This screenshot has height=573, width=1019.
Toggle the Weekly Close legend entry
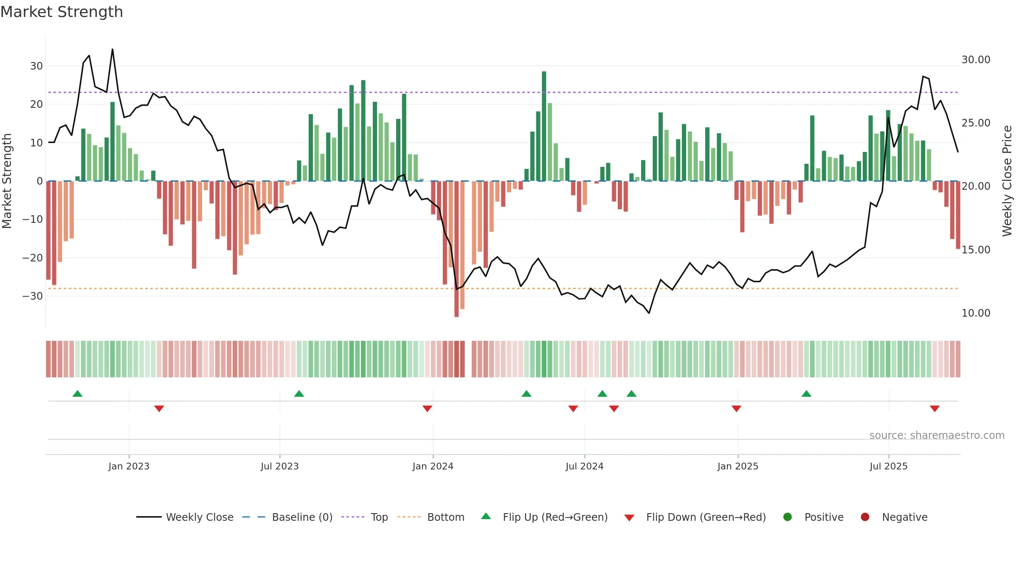[185, 517]
